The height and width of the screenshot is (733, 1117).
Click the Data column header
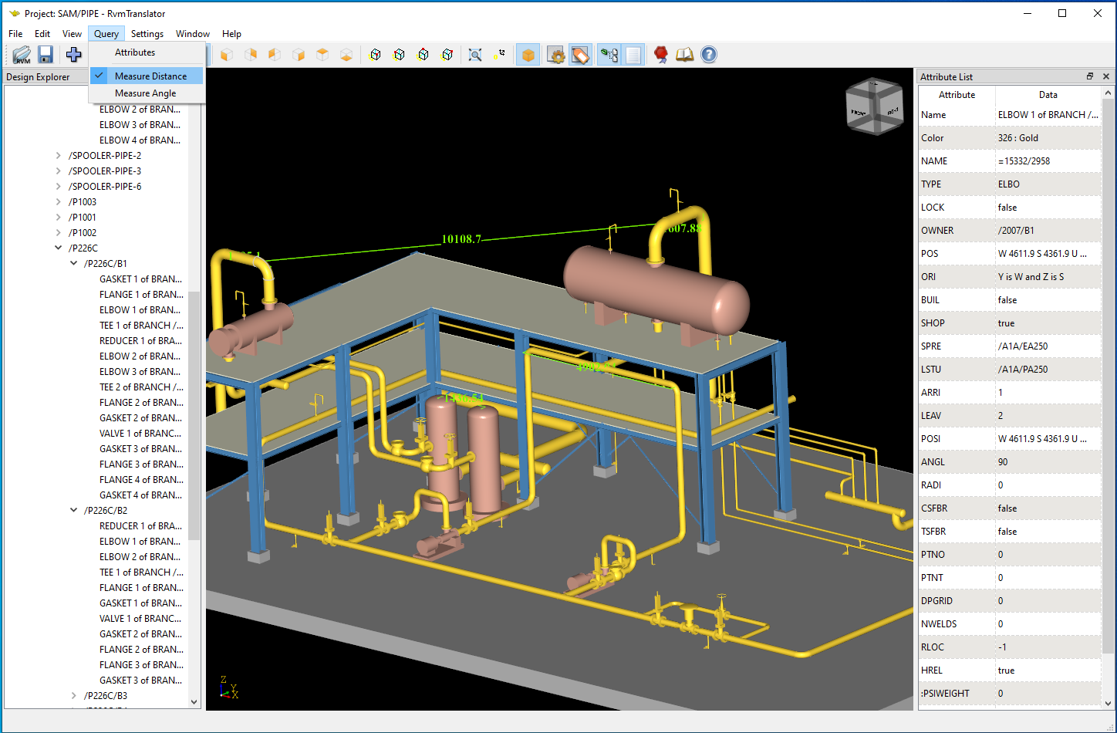[x=1048, y=95]
